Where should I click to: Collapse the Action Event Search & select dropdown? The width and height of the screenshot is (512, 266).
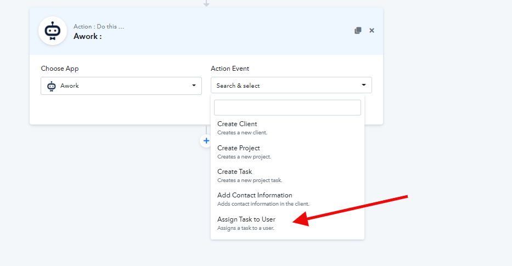(291, 85)
